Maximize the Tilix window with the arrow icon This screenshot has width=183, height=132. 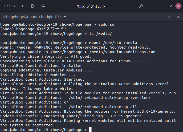point(171,6)
